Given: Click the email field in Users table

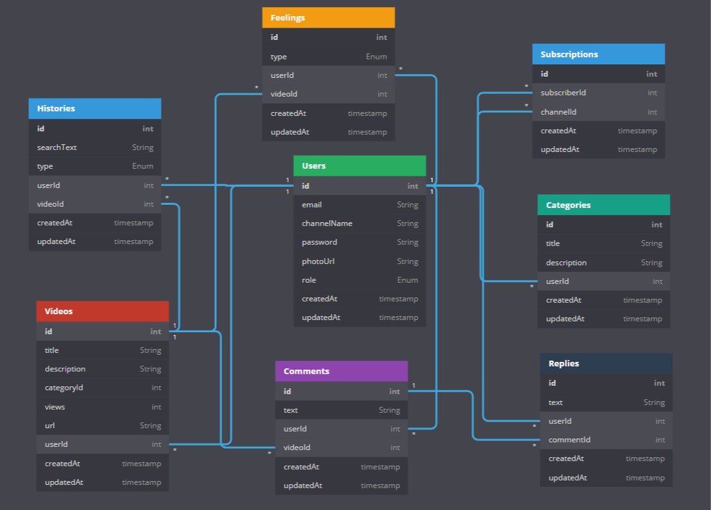Looking at the screenshot, I should pos(360,205).
